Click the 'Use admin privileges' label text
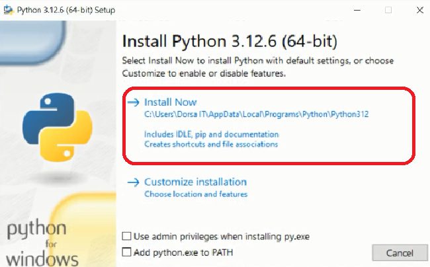Image resolution: width=430 pixels, height=267 pixels. tap(222, 237)
